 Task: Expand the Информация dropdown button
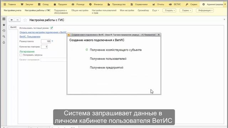(x=205, y=10)
